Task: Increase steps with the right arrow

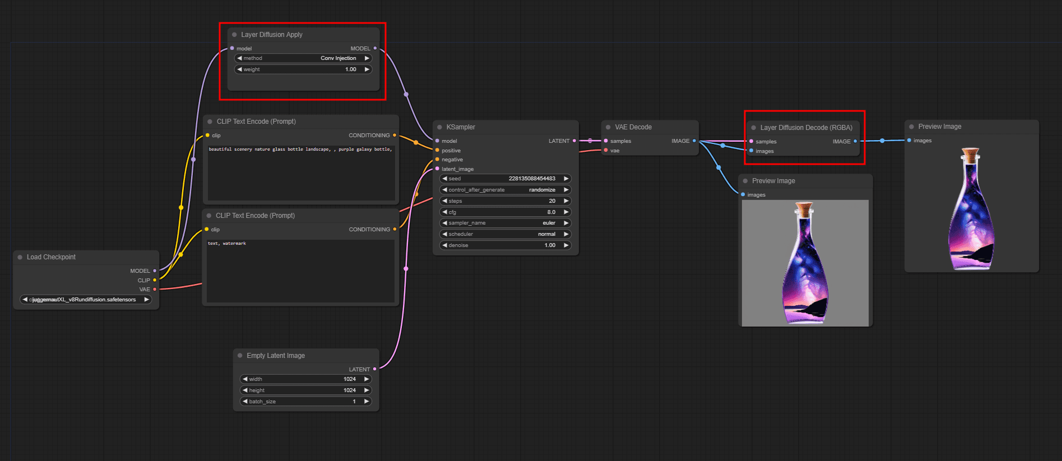Action: (x=566, y=201)
